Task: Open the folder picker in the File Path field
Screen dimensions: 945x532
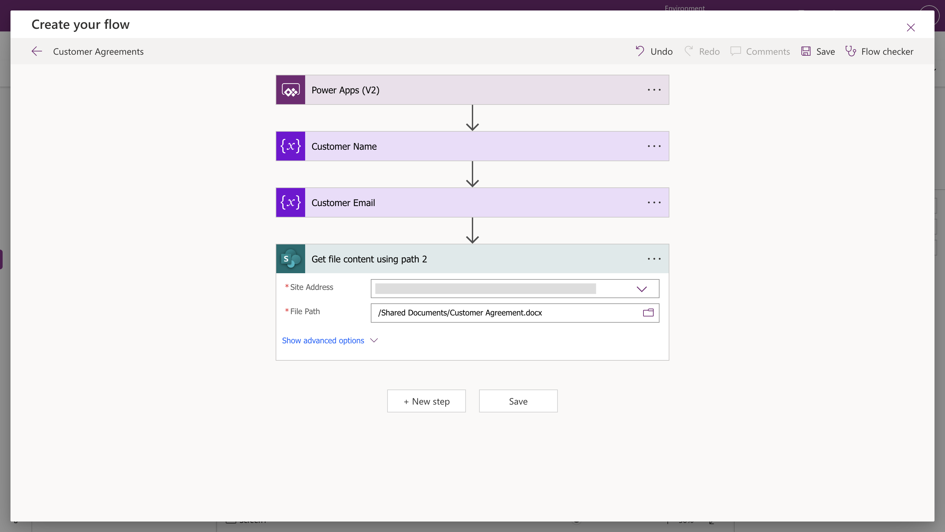Action: (x=648, y=313)
